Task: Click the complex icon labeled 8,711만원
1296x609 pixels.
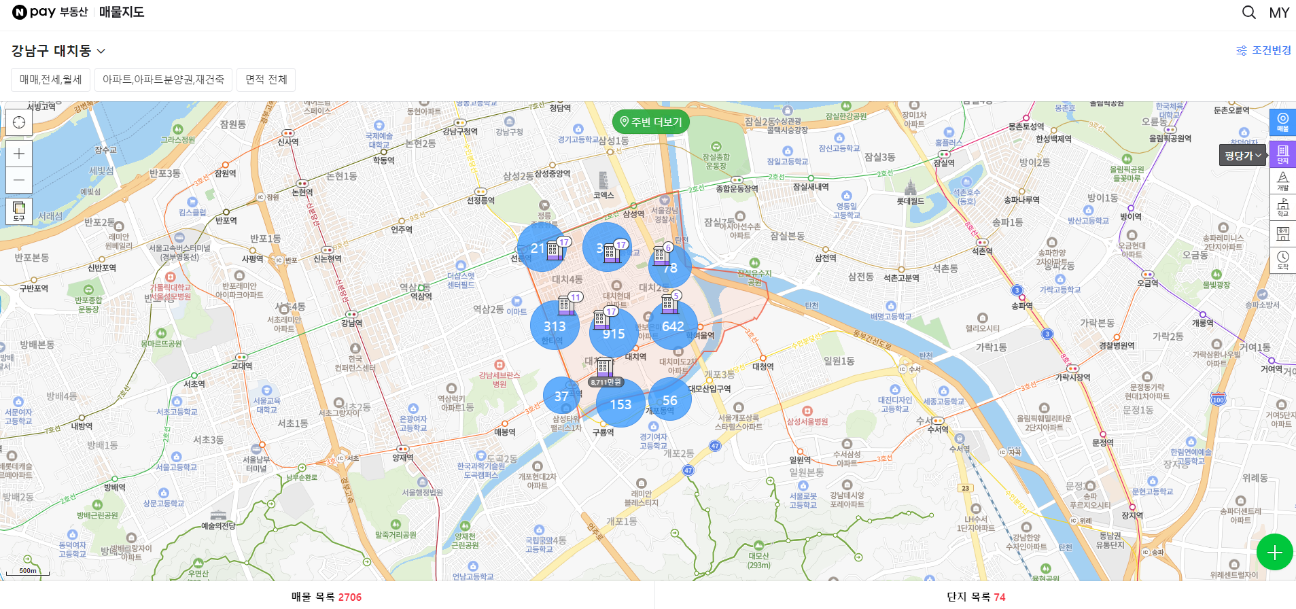Action: [604, 372]
